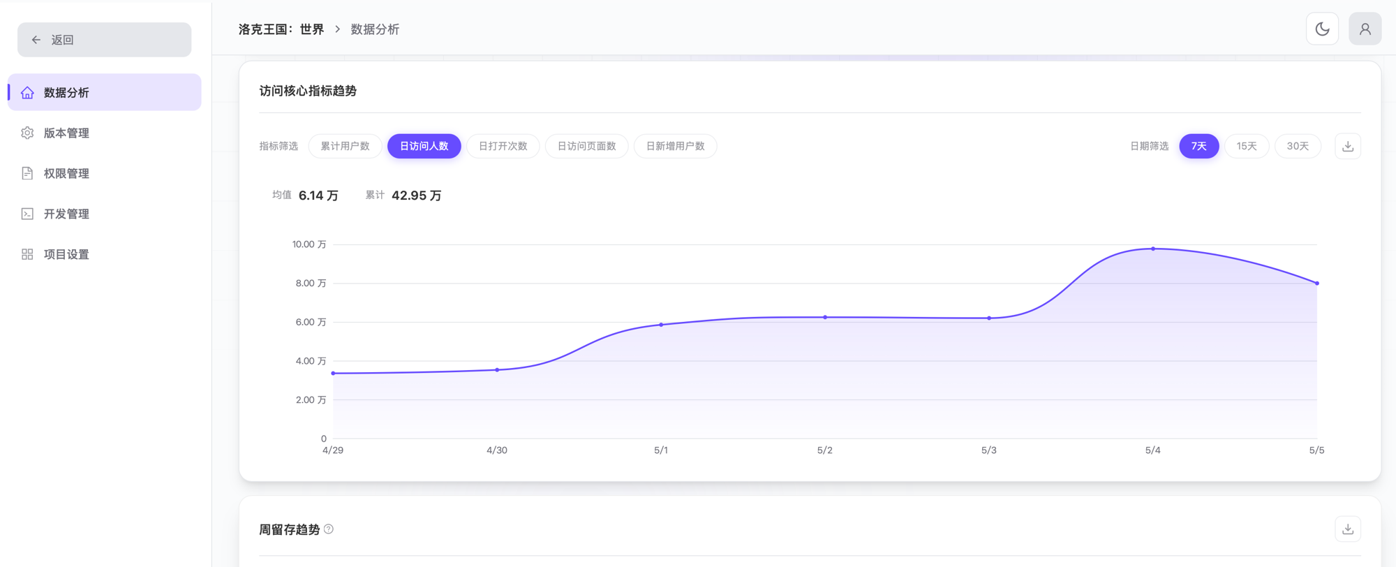The width and height of the screenshot is (1396, 567).
Task: Click the 5/1 x-axis date label
Action: tap(661, 450)
